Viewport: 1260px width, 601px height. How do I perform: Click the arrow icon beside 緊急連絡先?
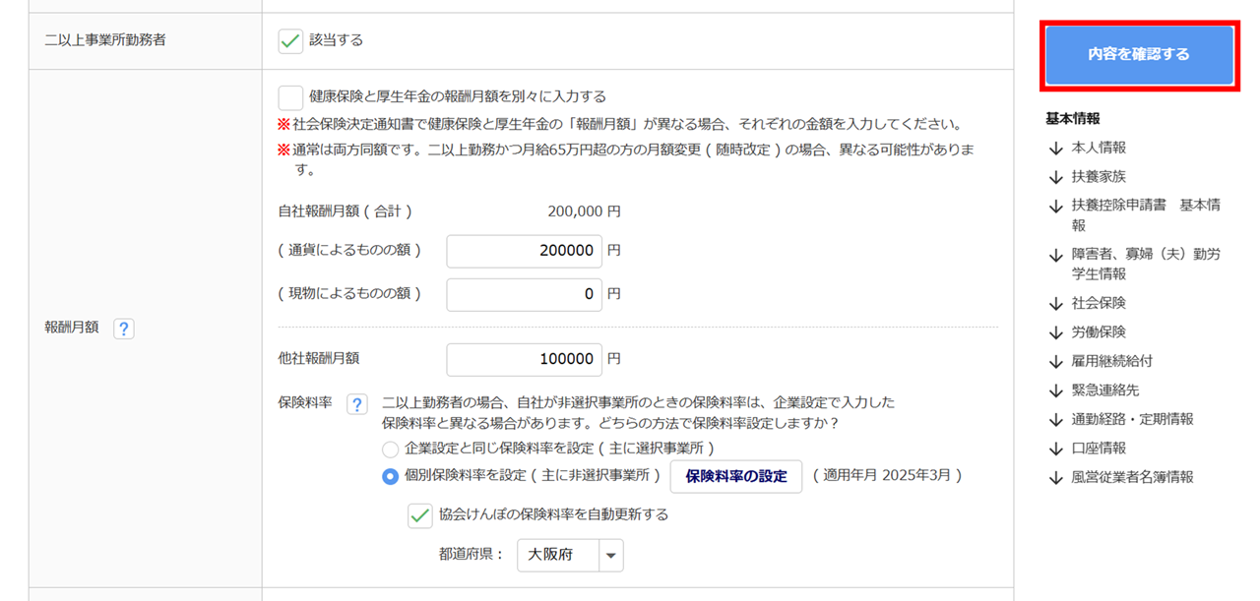tap(1056, 391)
